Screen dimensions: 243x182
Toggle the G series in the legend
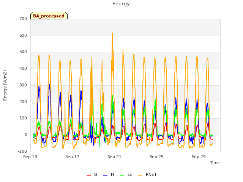[x=92, y=174]
